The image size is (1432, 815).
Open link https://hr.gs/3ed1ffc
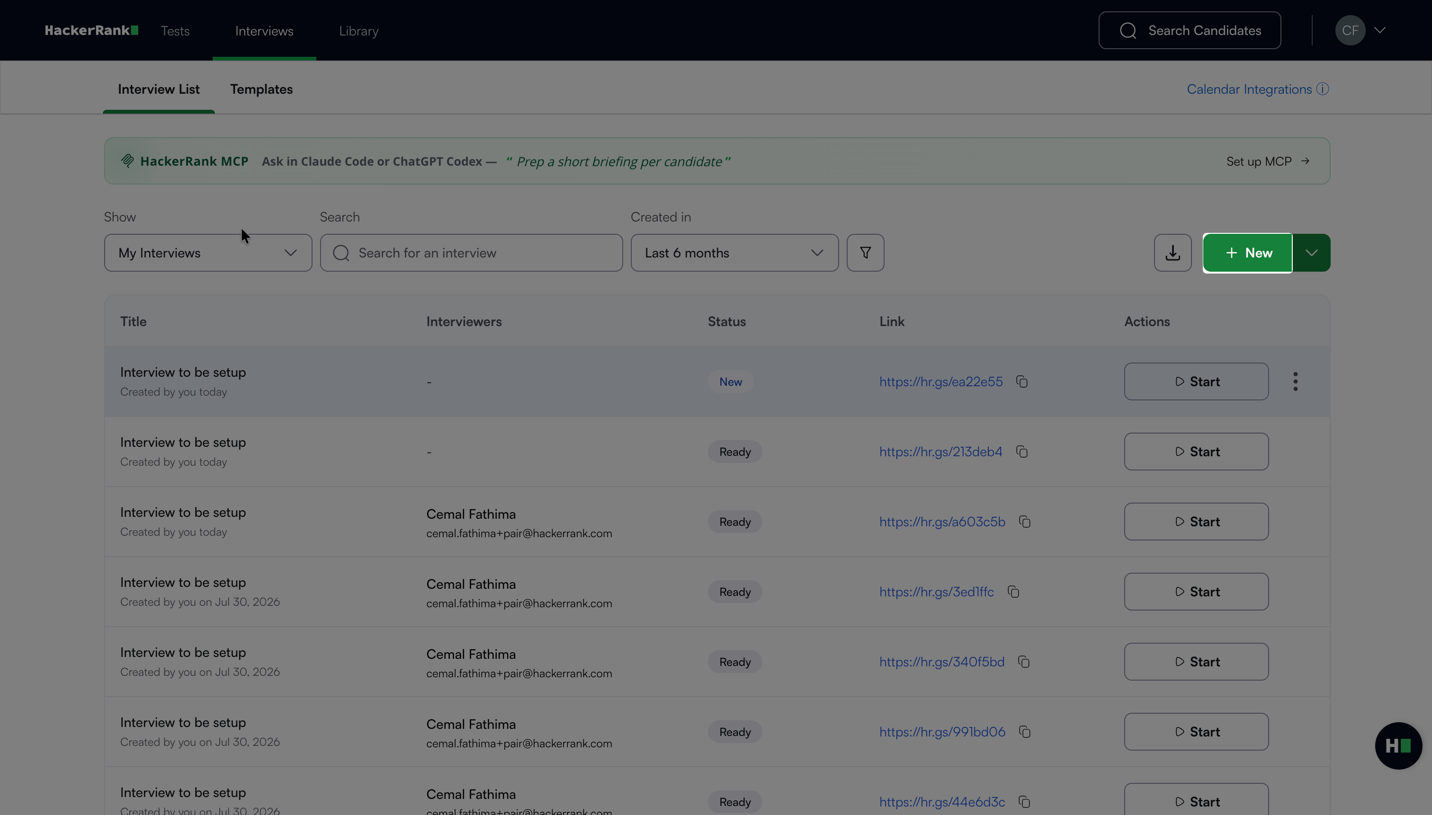click(936, 592)
